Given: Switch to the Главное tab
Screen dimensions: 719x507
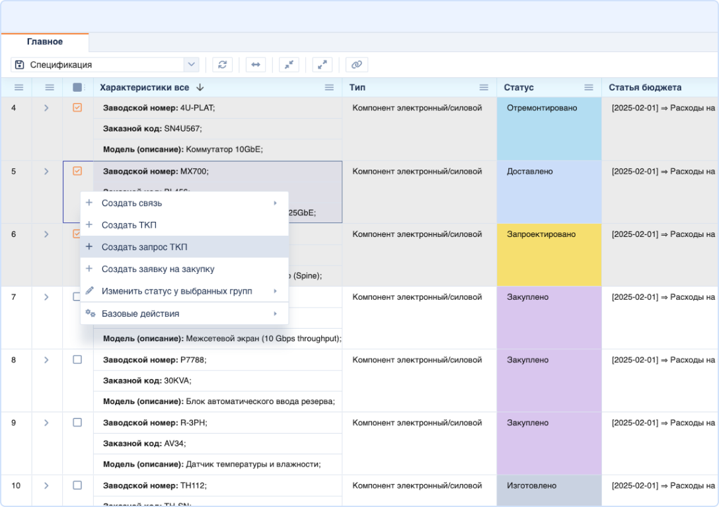Looking at the screenshot, I should tap(45, 42).
